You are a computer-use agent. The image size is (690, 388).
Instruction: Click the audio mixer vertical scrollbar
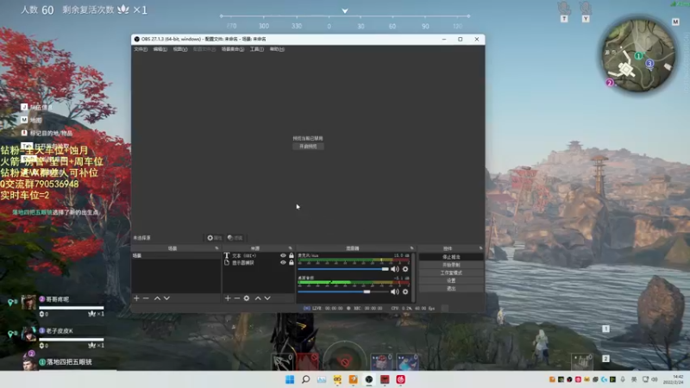[413, 277]
